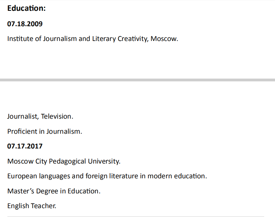The height and width of the screenshot is (217, 275).
Task: Click the "Education:" heading
Action: pyautogui.click(x=26, y=9)
